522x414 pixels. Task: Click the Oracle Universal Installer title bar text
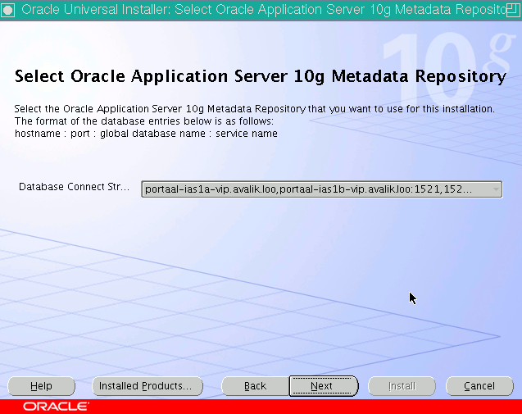point(263,10)
